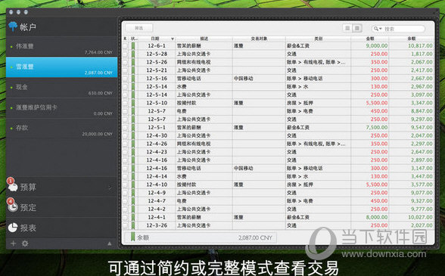This screenshot has width=445, height=276.
Task: Tick the checkbox on the 12-5-26 row
Action: (x=125, y=62)
